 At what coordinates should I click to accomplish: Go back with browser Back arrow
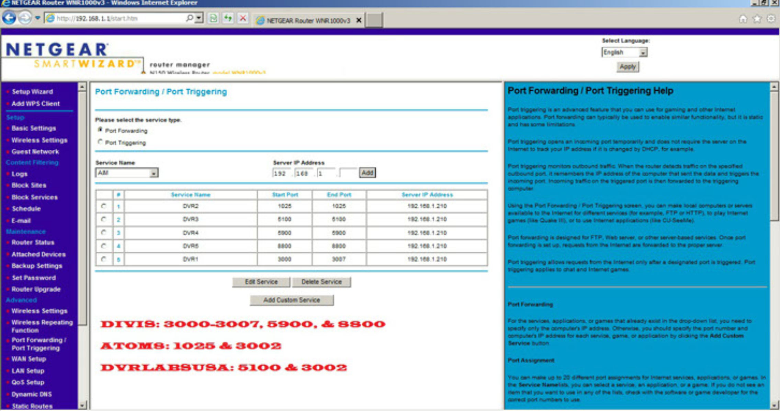click(9, 18)
